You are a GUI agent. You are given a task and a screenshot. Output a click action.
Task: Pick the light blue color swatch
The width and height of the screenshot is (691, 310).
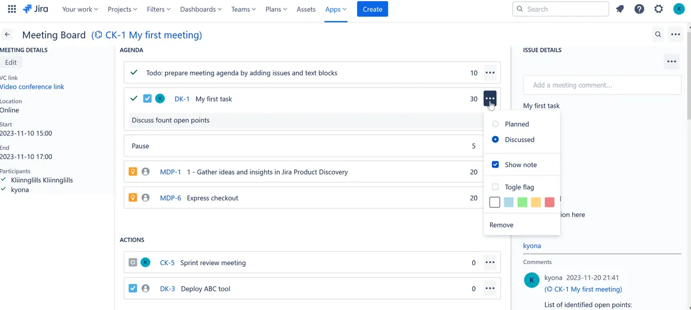[x=508, y=202]
